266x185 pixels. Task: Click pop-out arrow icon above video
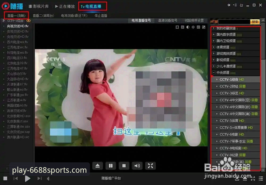204,27
